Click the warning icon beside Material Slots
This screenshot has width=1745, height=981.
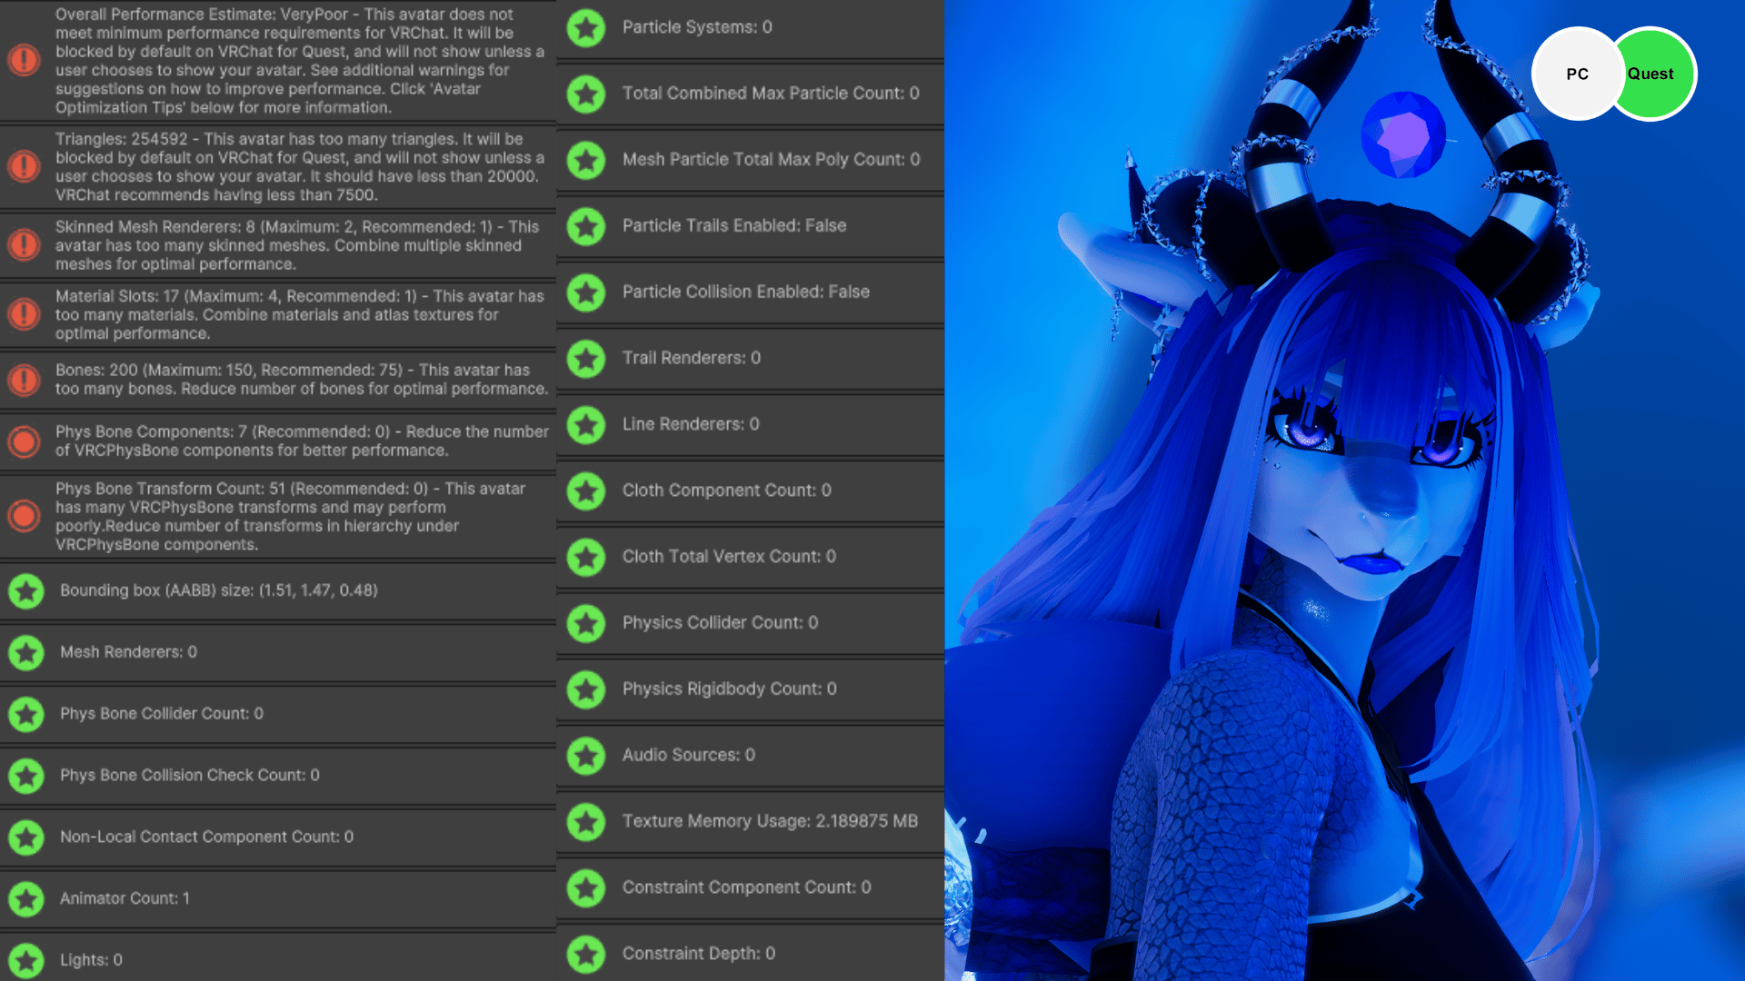click(24, 314)
